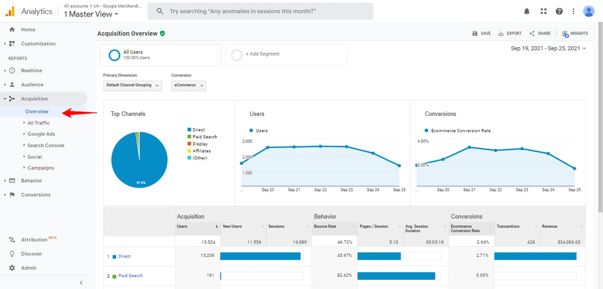Click the Direct blue legend swatch
Image resolution: width=603 pixels, height=289 pixels.
(189, 129)
